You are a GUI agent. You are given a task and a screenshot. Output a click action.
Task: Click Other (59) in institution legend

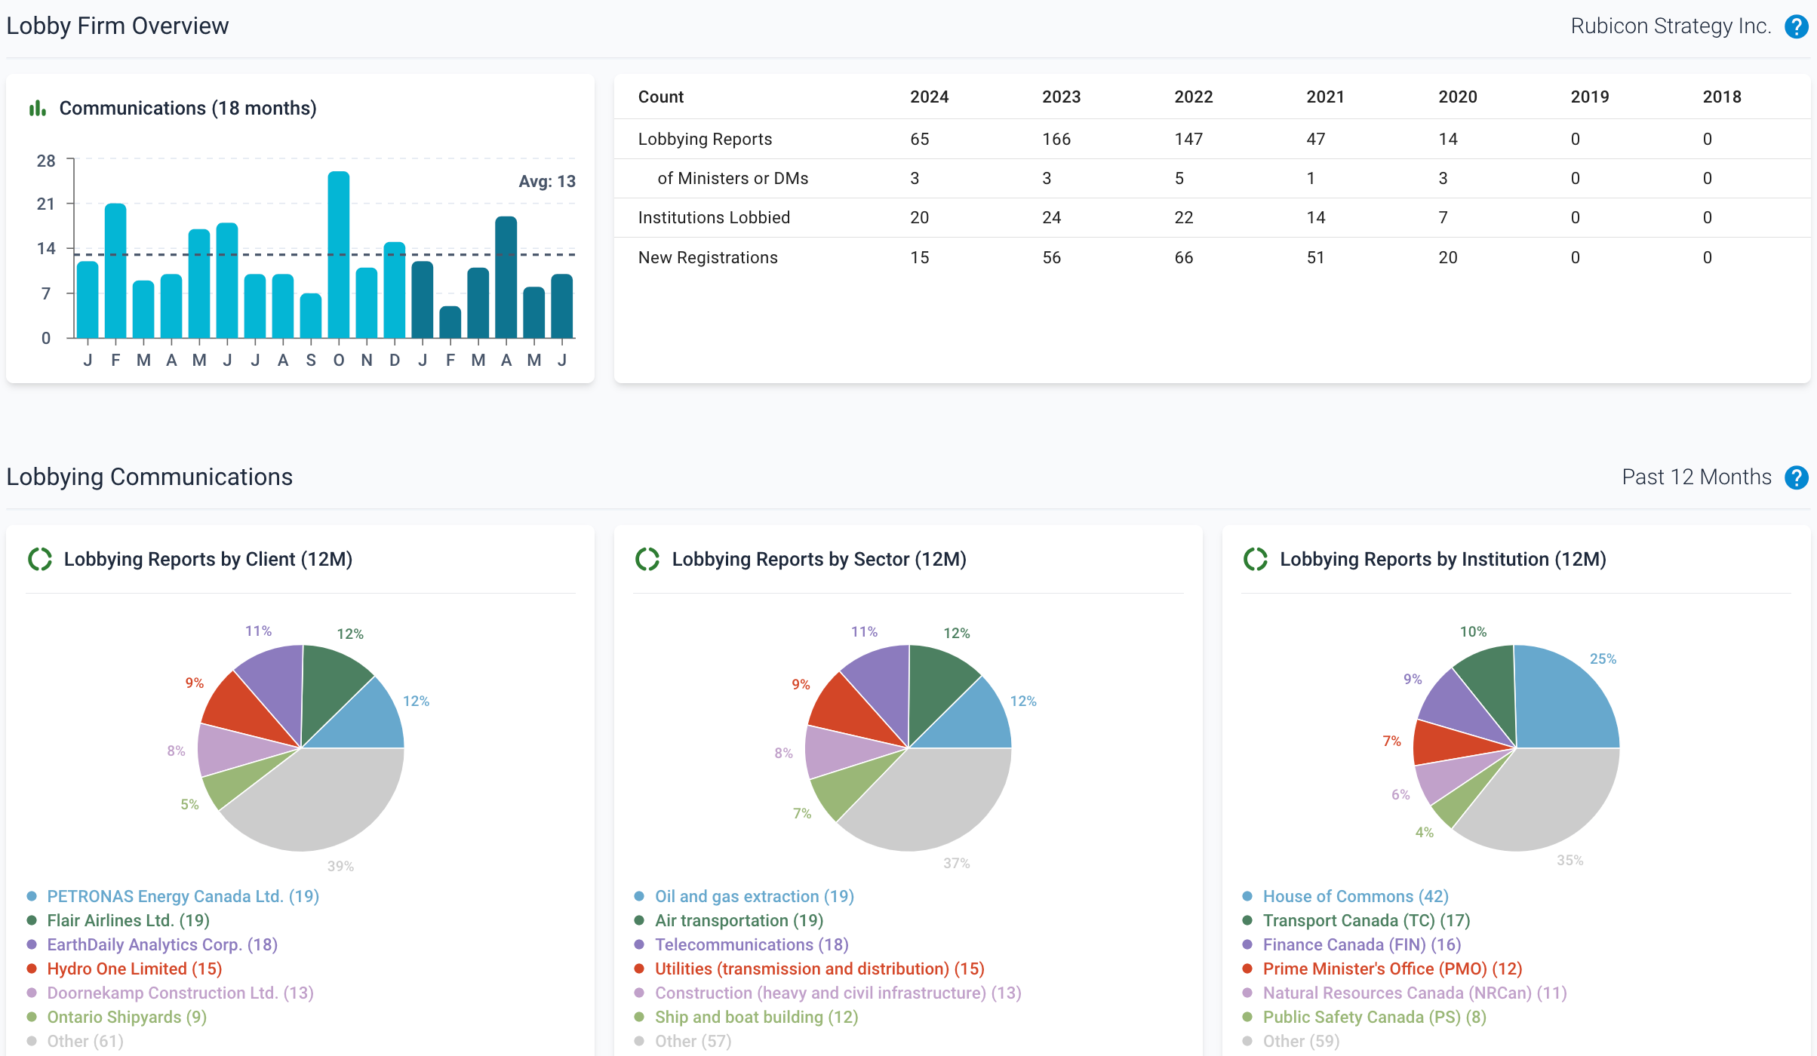pyautogui.click(x=1302, y=1041)
